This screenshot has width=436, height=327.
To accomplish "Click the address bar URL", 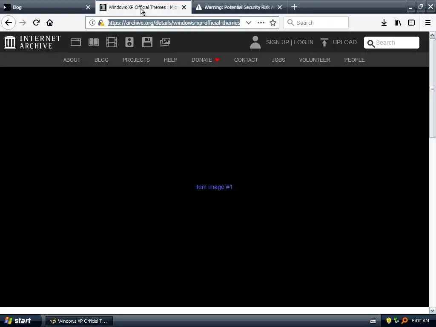I will pyautogui.click(x=174, y=23).
